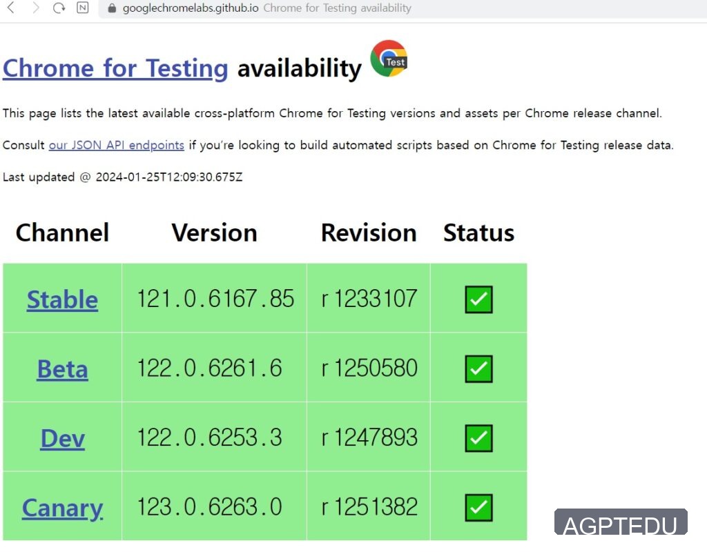Click the Chrome Test logo in the header

389,59
